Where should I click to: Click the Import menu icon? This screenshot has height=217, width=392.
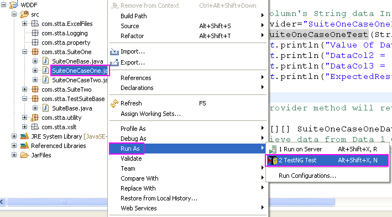[114, 51]
